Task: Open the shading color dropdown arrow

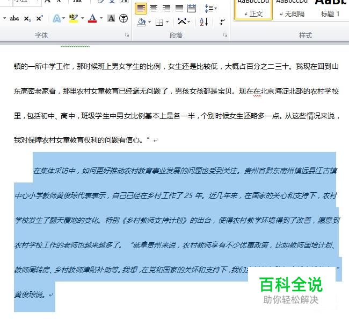Action: click(150, 22)
